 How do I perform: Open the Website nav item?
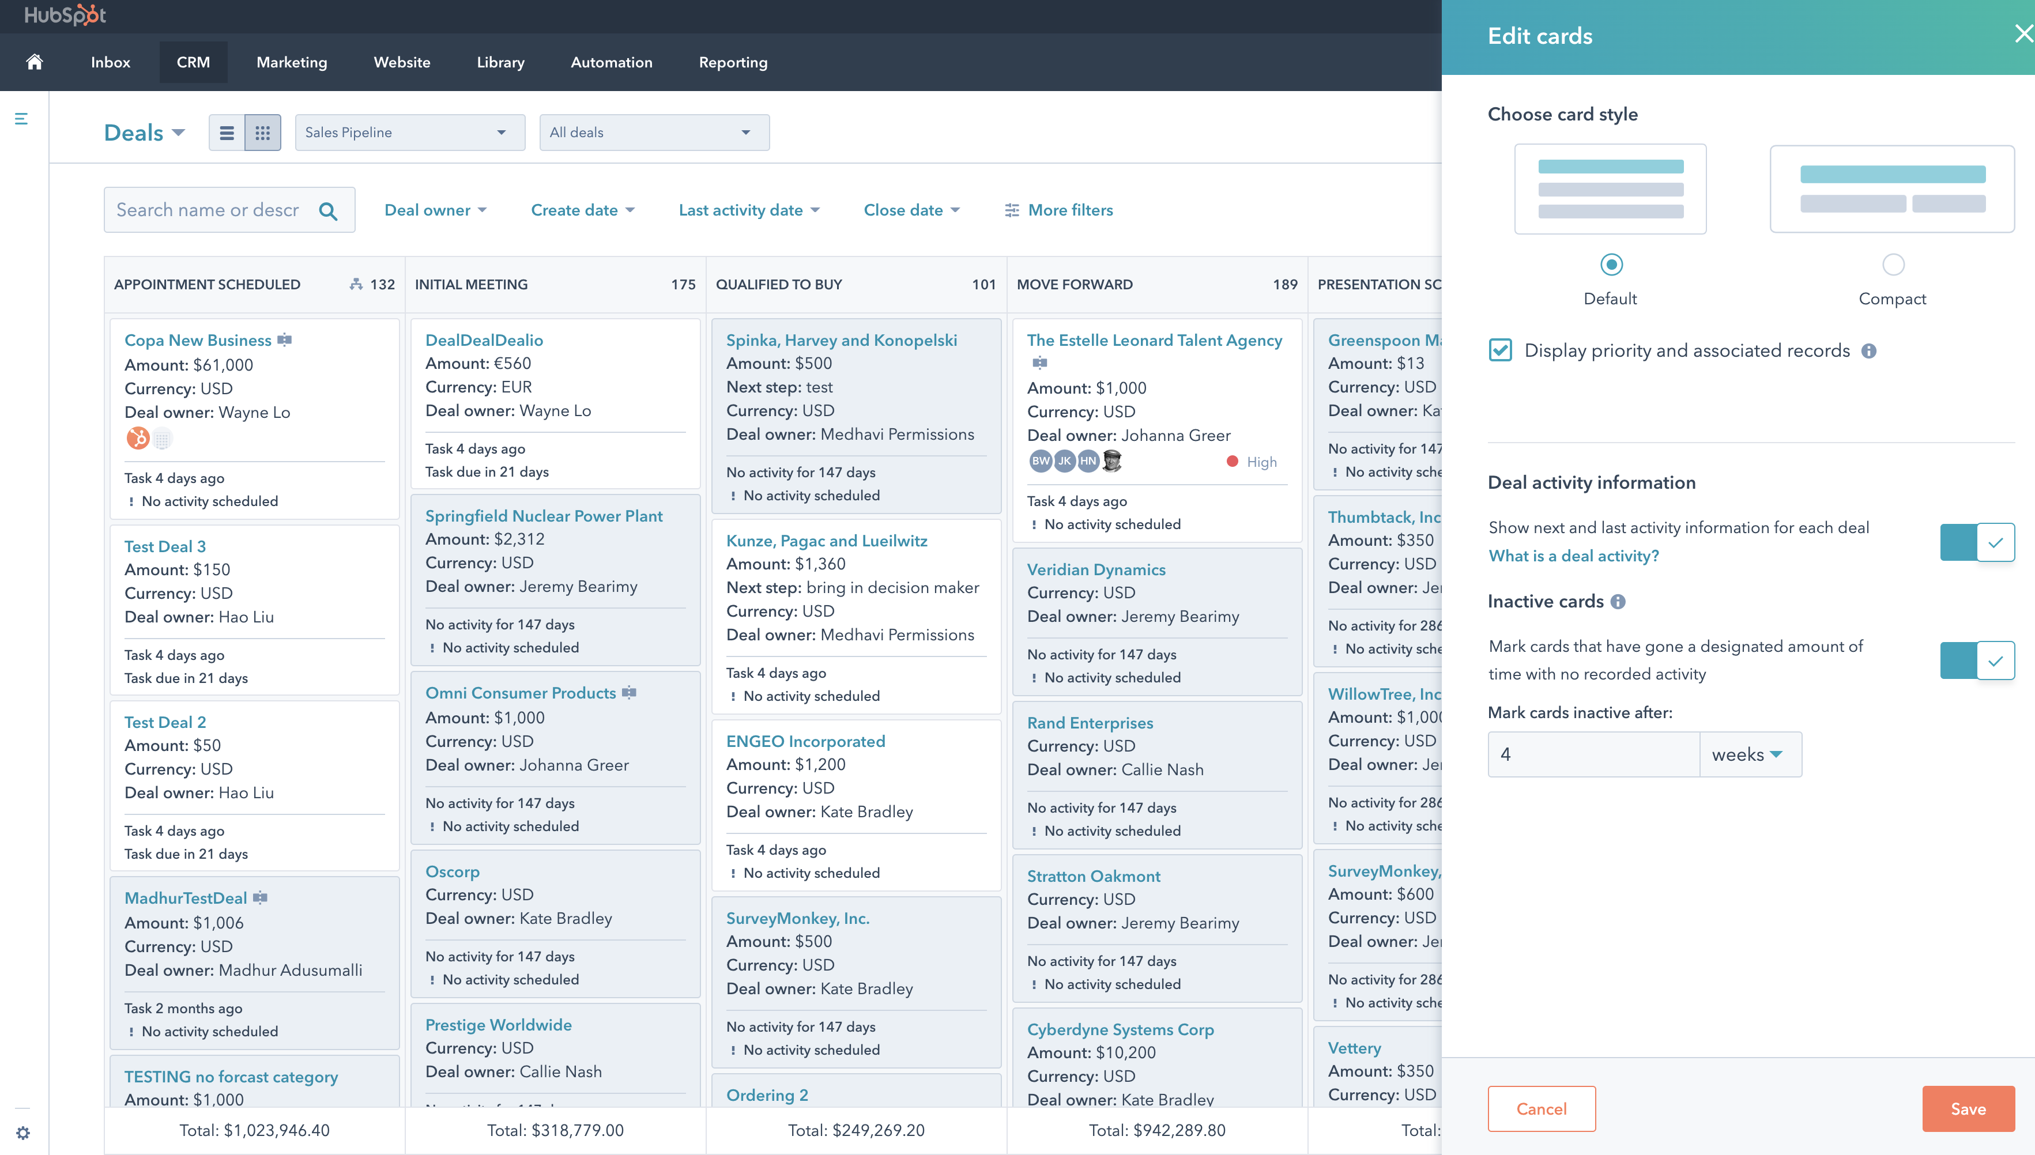401,62
